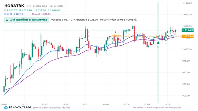Click the green 1 041.20 price tag
198x111 pixels.
pos(187,30)
